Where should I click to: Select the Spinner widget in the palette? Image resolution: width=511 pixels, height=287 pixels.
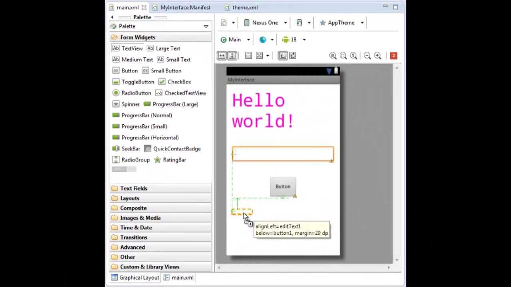point(126,104)
